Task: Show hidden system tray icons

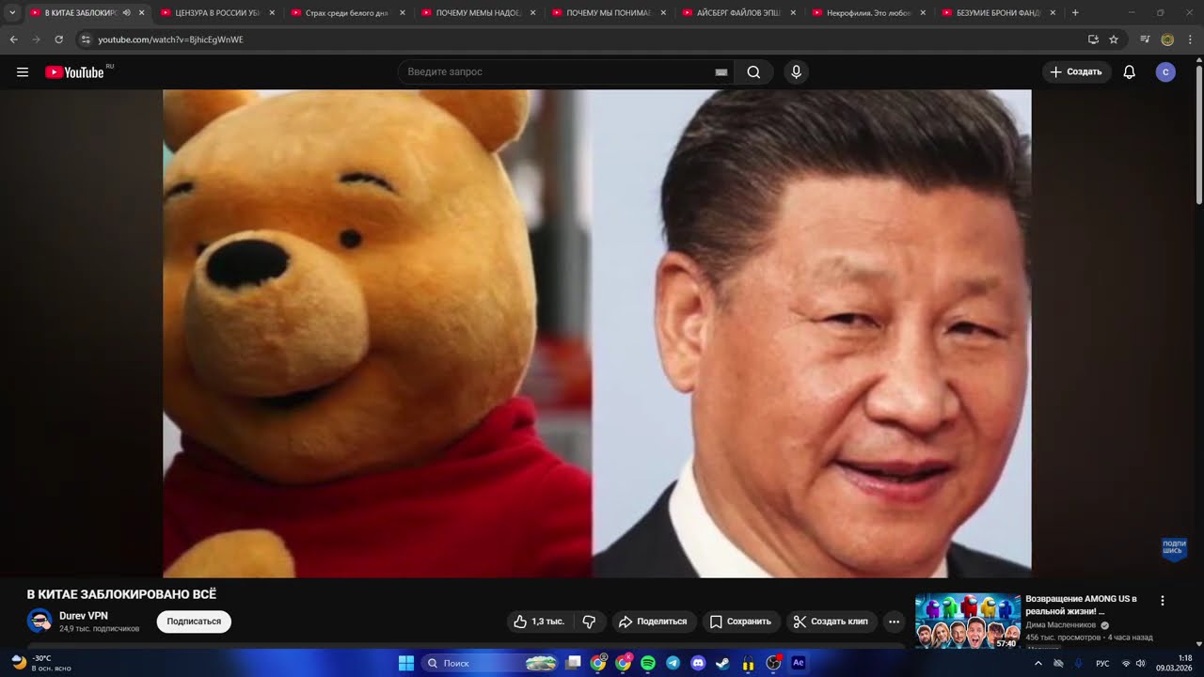Action: click(1038, 663)
